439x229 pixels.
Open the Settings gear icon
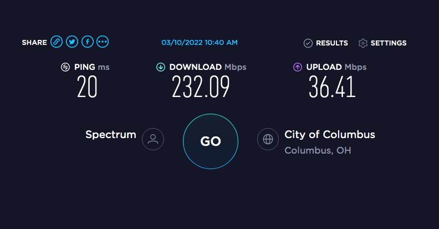click(x=363, y=43)
